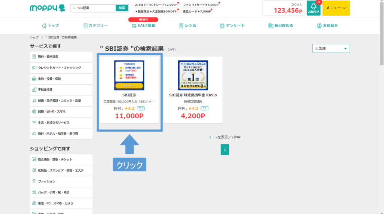384x214 pixels.
Task: Click the SBI証券 確定拠出年金 iDeCo title
Action: [193, 95]
